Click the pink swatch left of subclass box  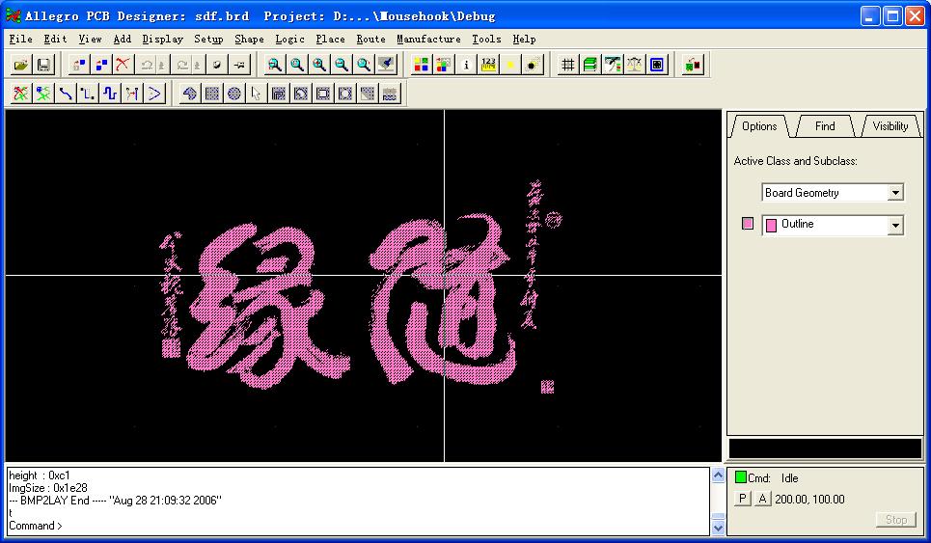click(748, 223)
